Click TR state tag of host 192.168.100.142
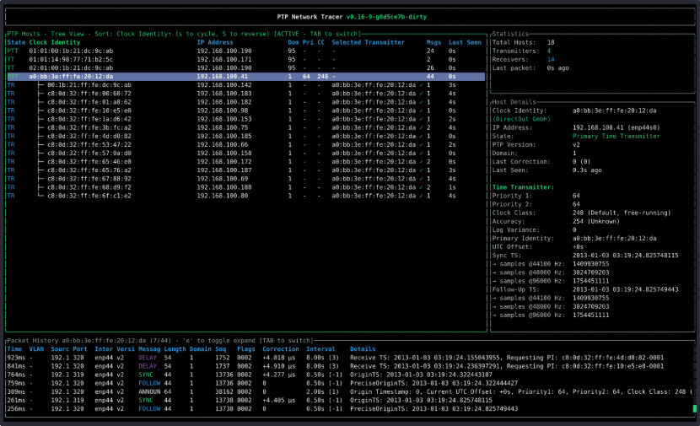700x426 pixels. click(x=10, y=85)
